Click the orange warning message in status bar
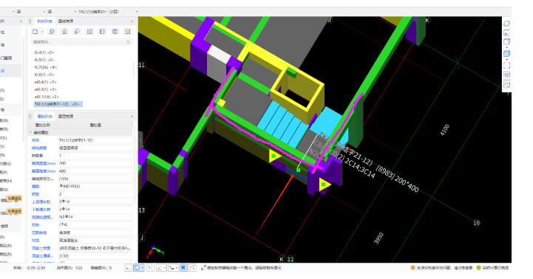Screen dimensions: 533x279 point(441,268)
